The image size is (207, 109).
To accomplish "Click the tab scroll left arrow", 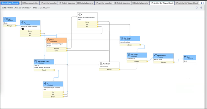I will 201,3.
